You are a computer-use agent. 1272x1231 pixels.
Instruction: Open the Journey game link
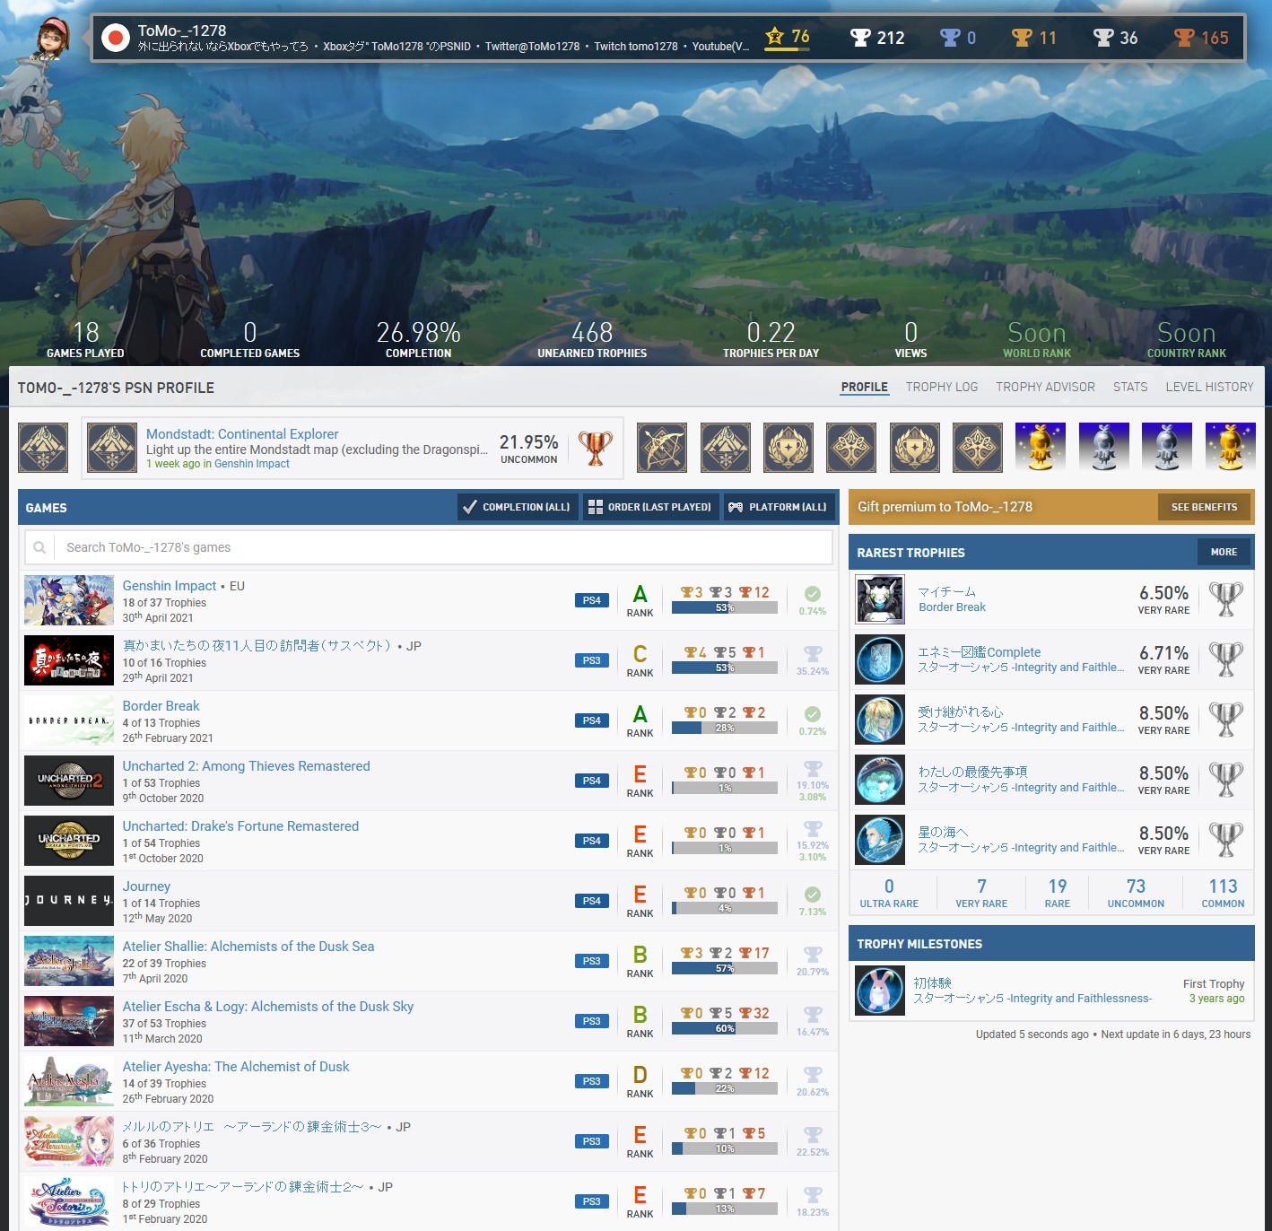coord(146,886)
